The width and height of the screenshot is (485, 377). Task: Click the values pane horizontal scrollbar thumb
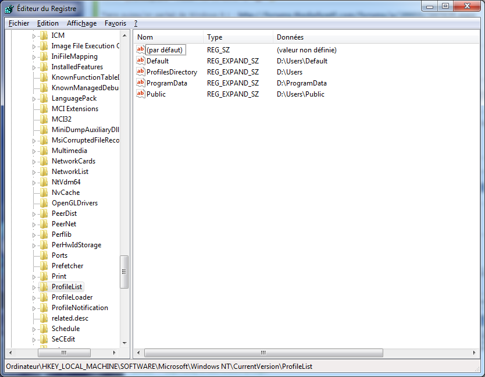coord(263,353)
